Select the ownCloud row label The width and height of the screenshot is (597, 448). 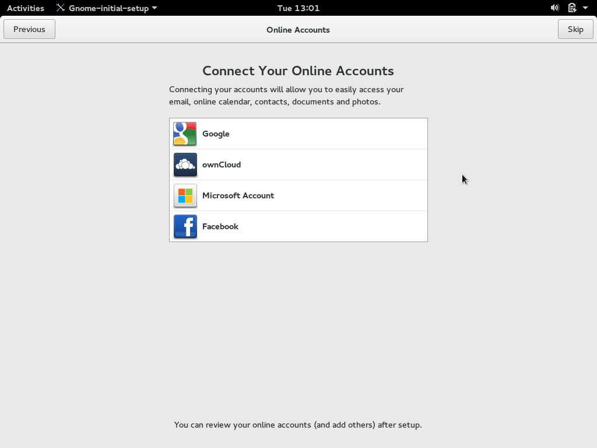pyautogui.click(x=222, y=164)
